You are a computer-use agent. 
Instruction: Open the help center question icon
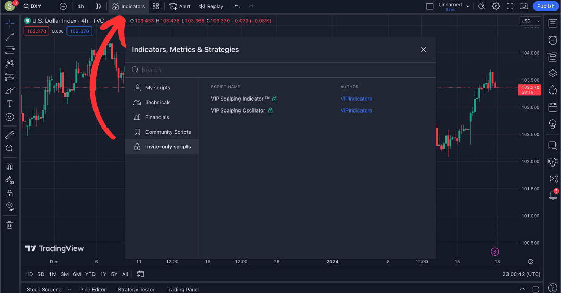click(x=553, y=287)
